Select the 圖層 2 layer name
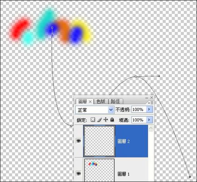 124,142
